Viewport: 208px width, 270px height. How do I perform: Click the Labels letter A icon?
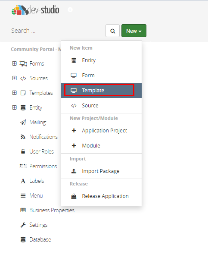23,181
